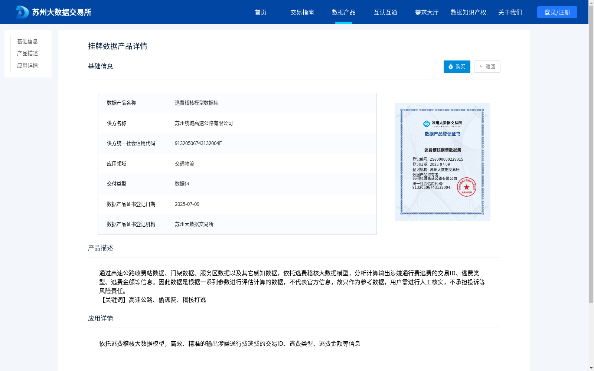Click the product name 逃费稽核模型数据集 cell

coord(273,103)
